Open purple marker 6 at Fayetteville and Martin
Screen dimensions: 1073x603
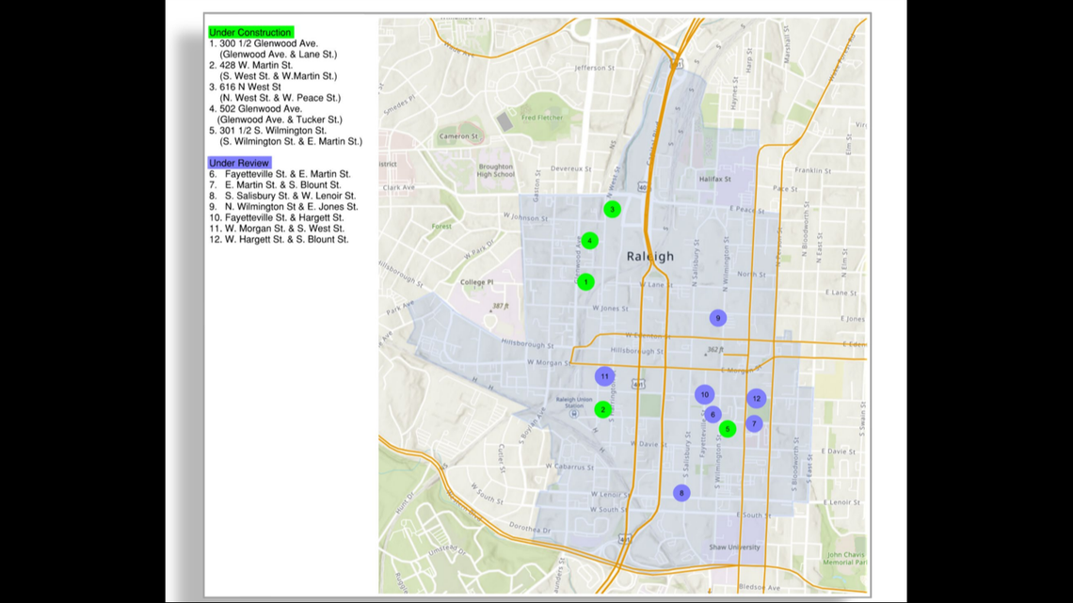pyautogui.click(x=713, y=414)
